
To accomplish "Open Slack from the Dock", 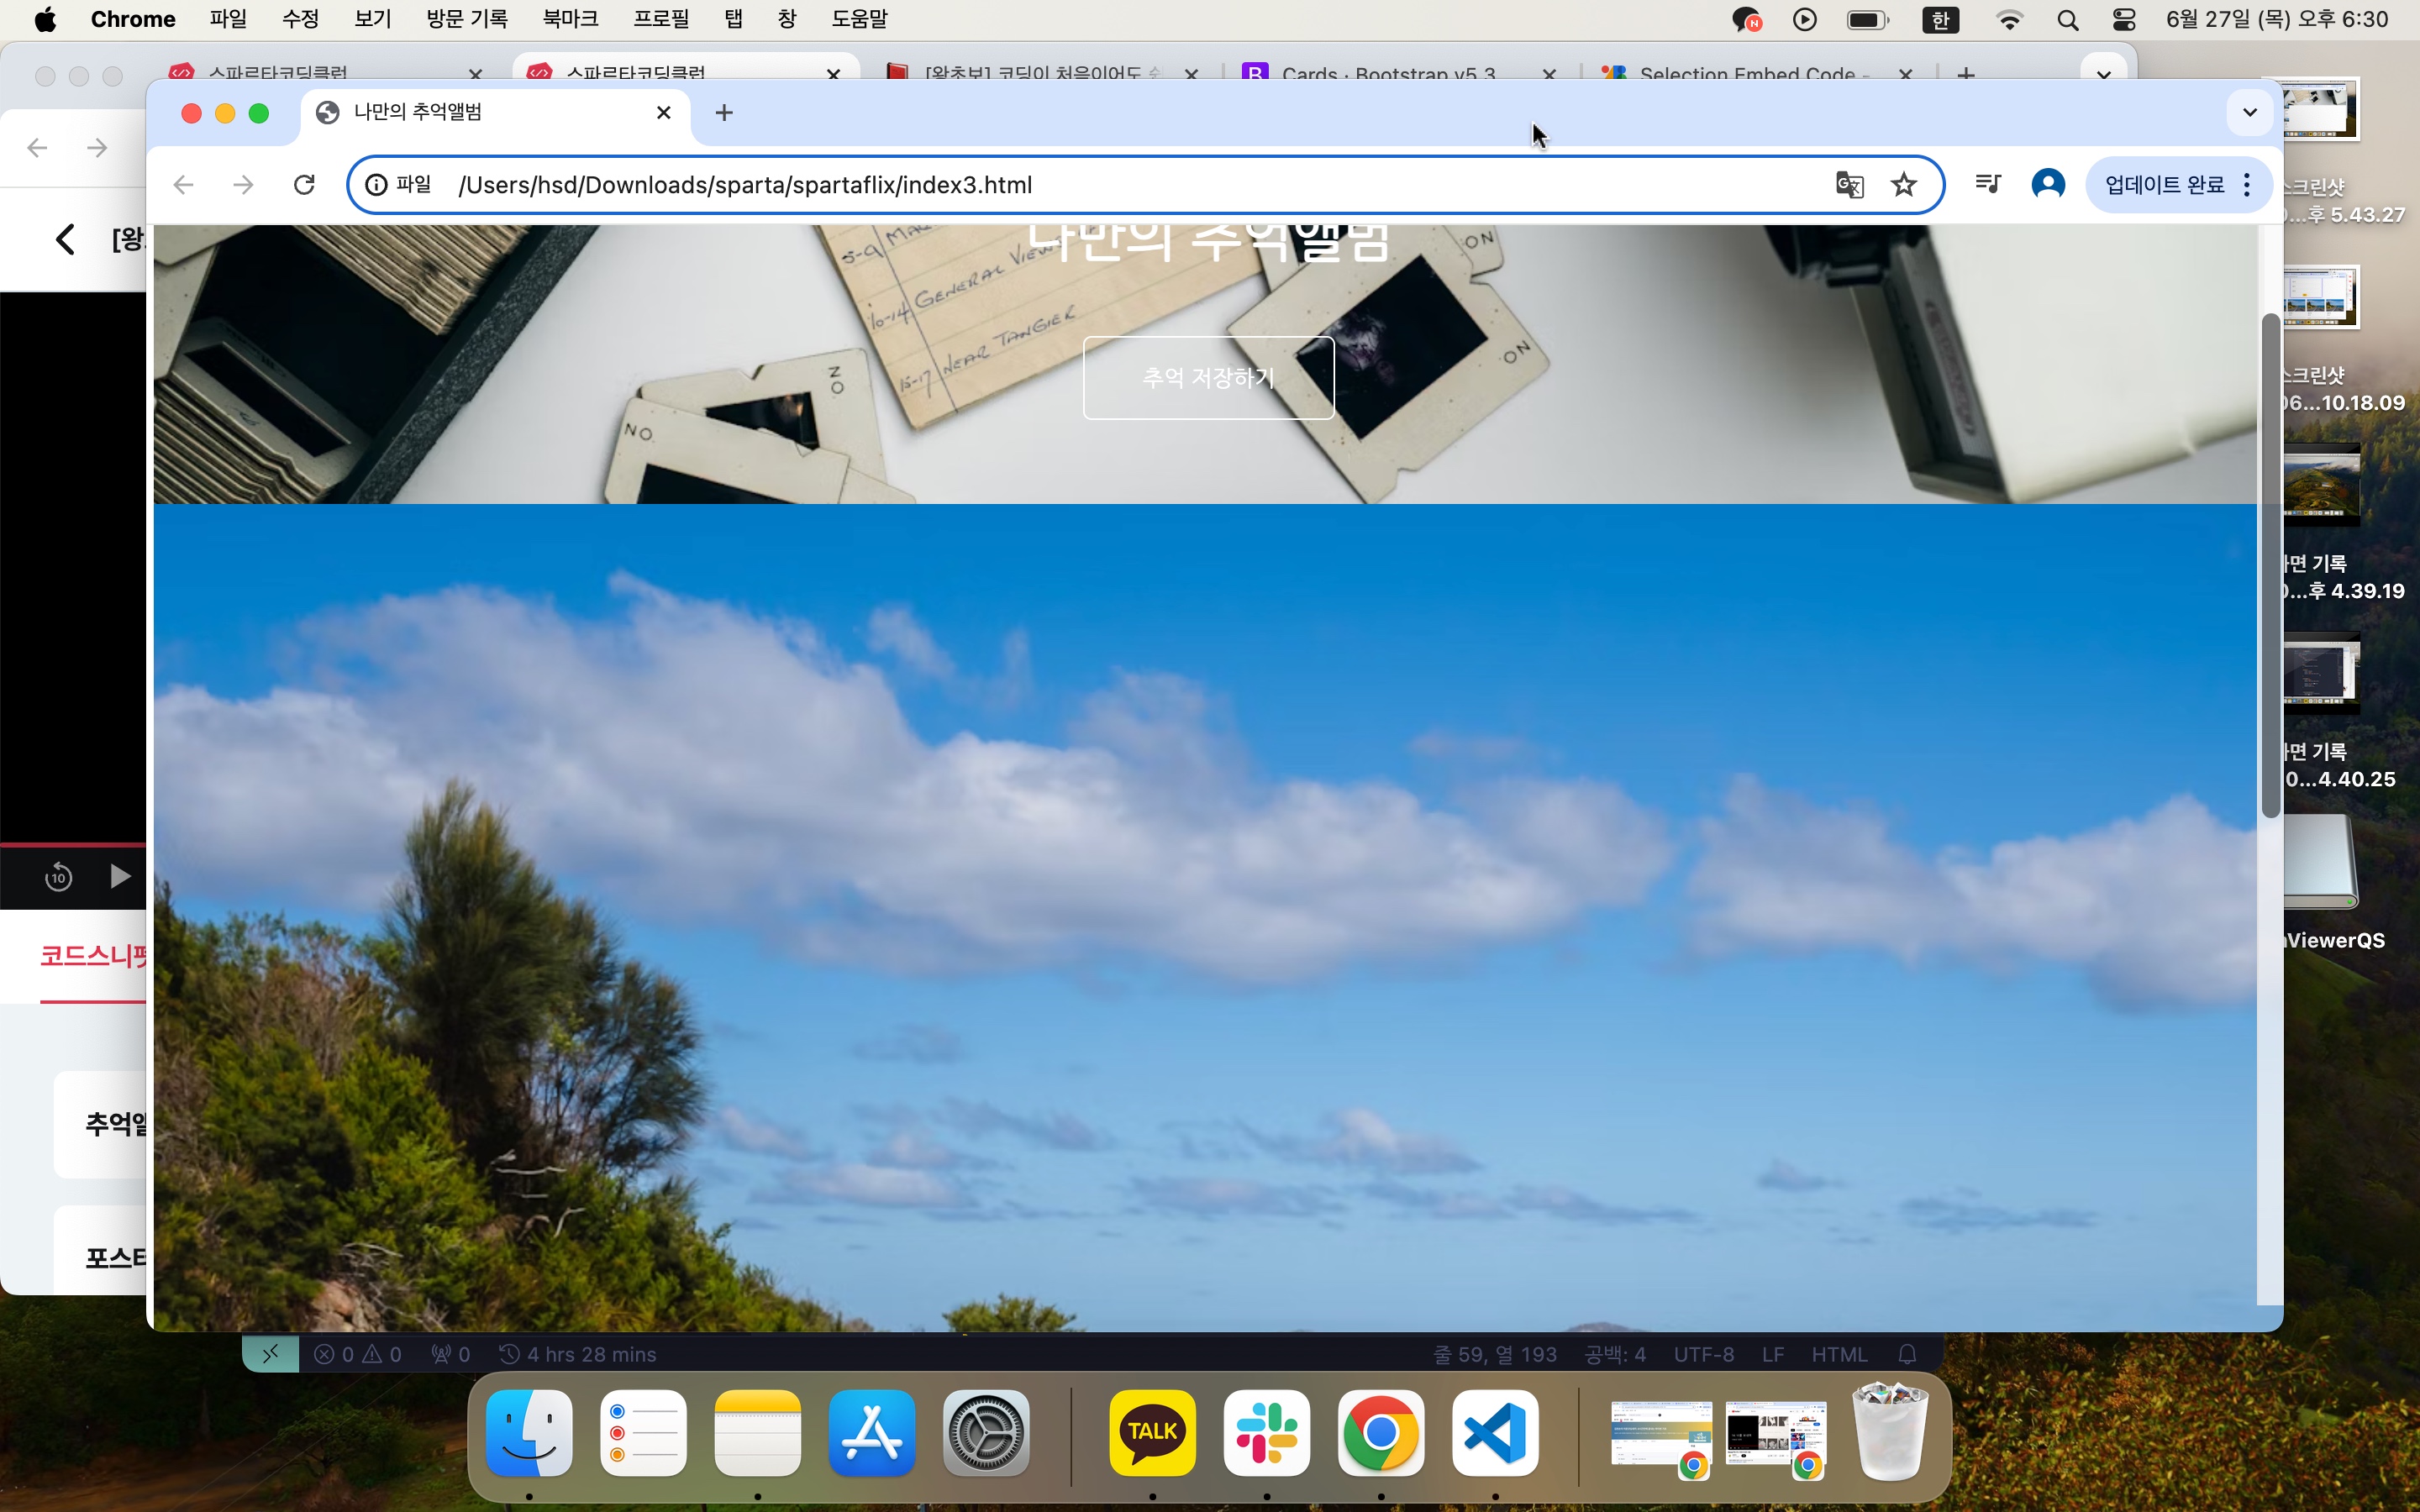I will tap(1267, 1432).
